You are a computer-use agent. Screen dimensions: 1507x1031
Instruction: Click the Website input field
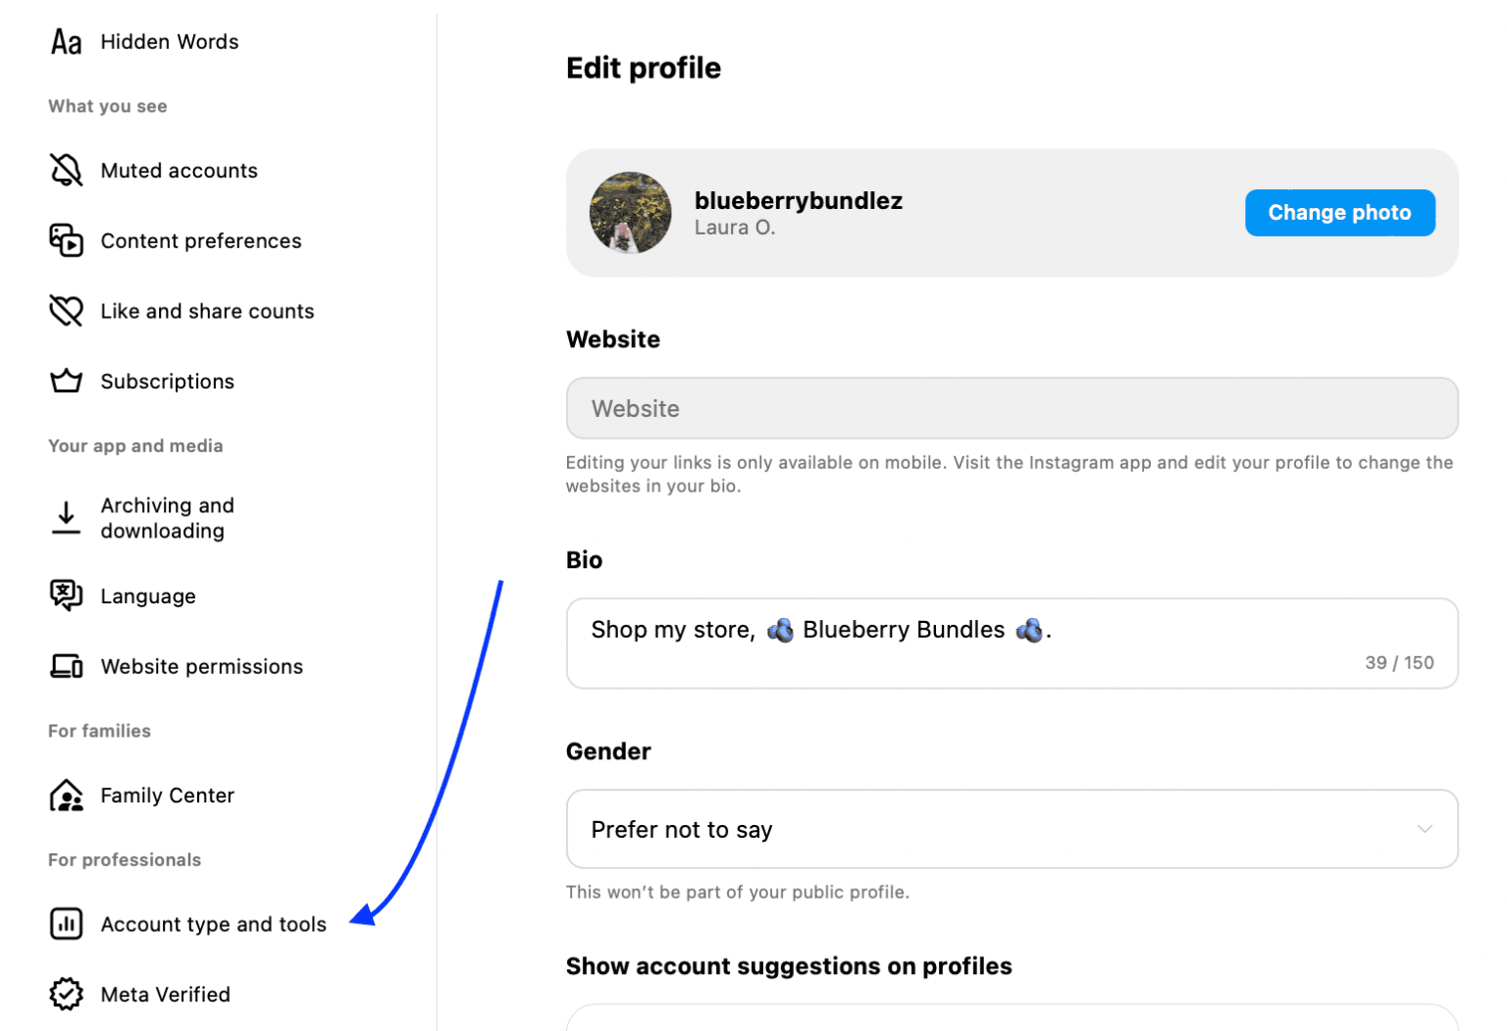(1013, 408)
